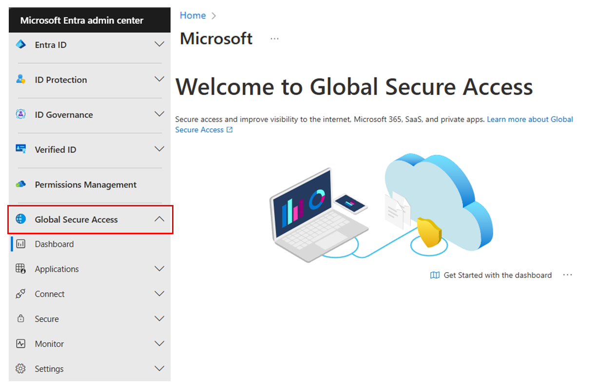Expand the Applications section
The image size is (596, 390).
(x=159, y=268)
